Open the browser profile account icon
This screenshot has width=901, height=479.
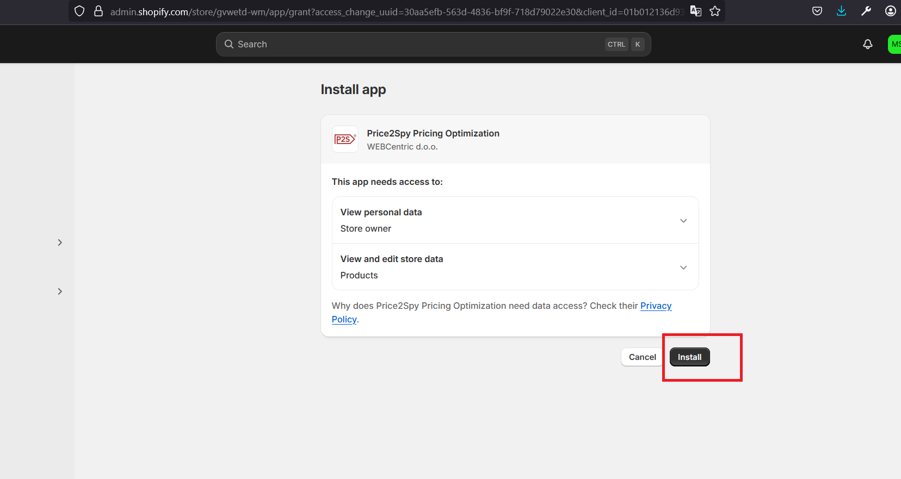pyautogui.click(x=891, y=11)
